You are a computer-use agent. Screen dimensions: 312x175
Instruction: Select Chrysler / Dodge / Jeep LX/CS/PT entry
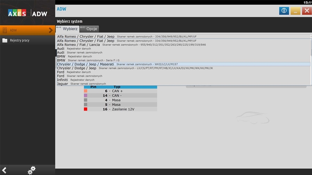coord(183,68)
